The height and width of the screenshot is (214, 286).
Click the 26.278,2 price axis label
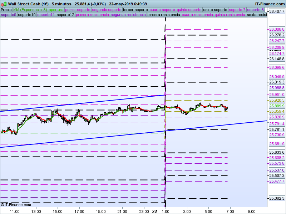tap(277, 35)
